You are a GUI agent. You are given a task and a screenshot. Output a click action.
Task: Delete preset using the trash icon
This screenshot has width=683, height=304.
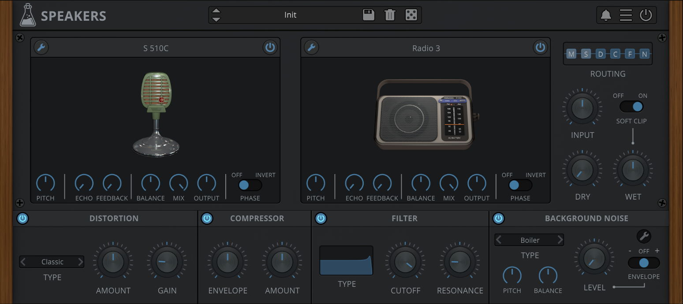pyautogui.click(x=390, y=15)
